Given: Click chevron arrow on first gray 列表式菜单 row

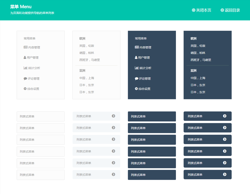Looking at the screenshot, I should click(x=113, y=116).
